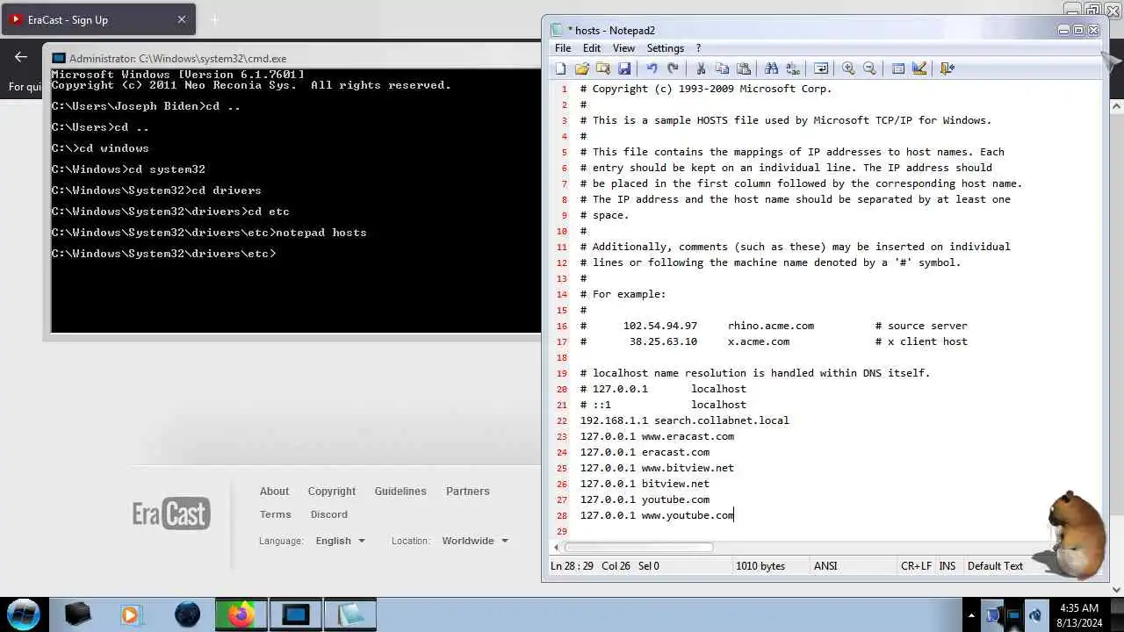The height and width of the screenshot is (632, 1124).
Task: Click the volume icon in the system tray
Action: coord(1035,614)
